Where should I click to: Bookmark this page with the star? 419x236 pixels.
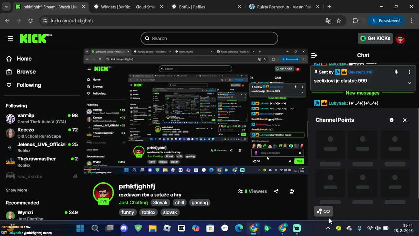click(339, 21)
